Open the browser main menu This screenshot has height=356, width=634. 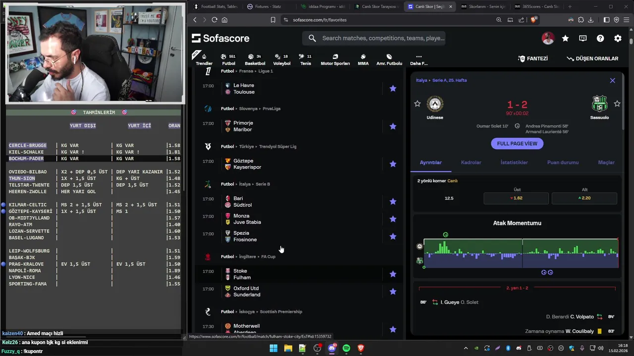[627, 20]
